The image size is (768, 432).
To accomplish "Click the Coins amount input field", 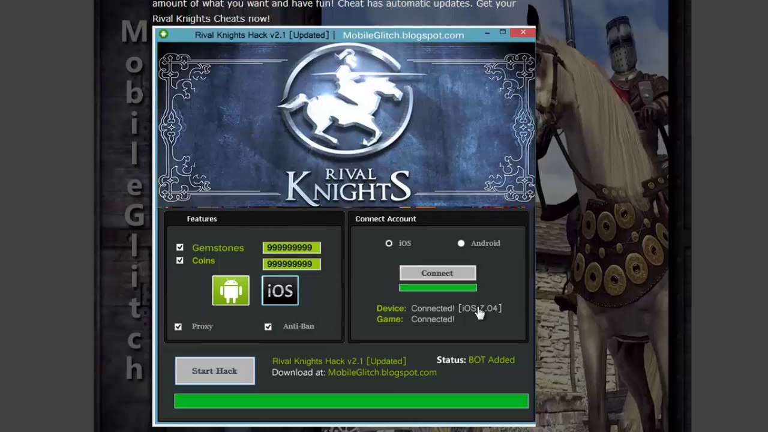I will click(292, 264).
